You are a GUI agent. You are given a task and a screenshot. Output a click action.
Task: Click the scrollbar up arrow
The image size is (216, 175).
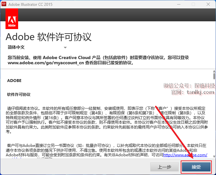pyautogui.click(x=214, y=71)
